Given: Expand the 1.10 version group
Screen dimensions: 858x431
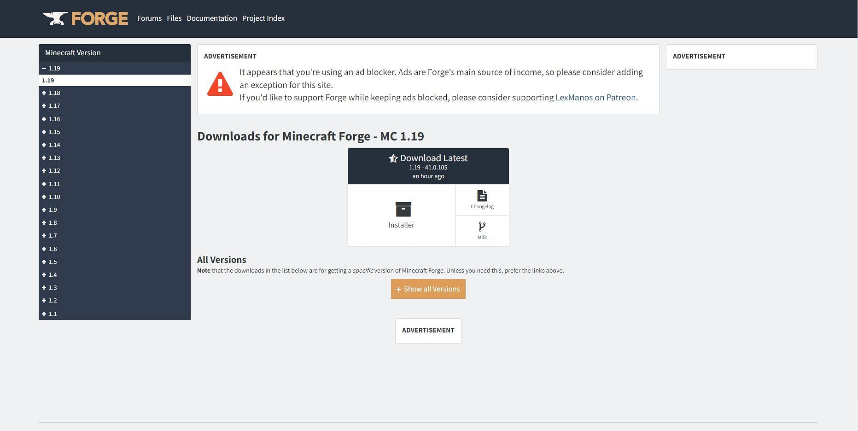Looking at the screenshot, I should (x=115, y=197).
